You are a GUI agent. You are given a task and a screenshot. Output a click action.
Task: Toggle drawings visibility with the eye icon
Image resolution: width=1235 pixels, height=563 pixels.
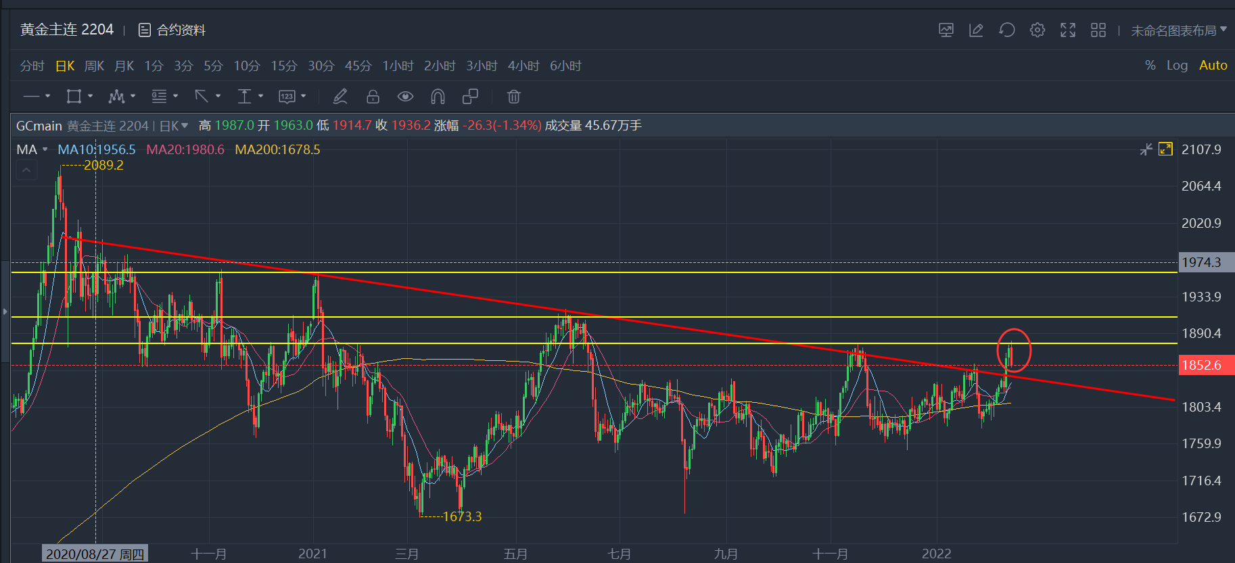(405, 97)
